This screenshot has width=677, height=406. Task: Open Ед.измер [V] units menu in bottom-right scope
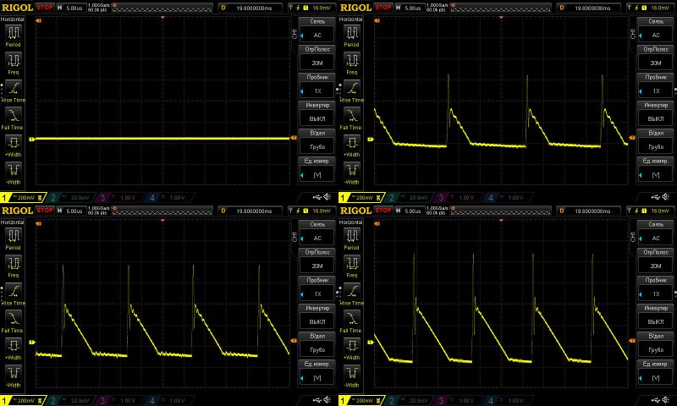(x=656, y=373)
